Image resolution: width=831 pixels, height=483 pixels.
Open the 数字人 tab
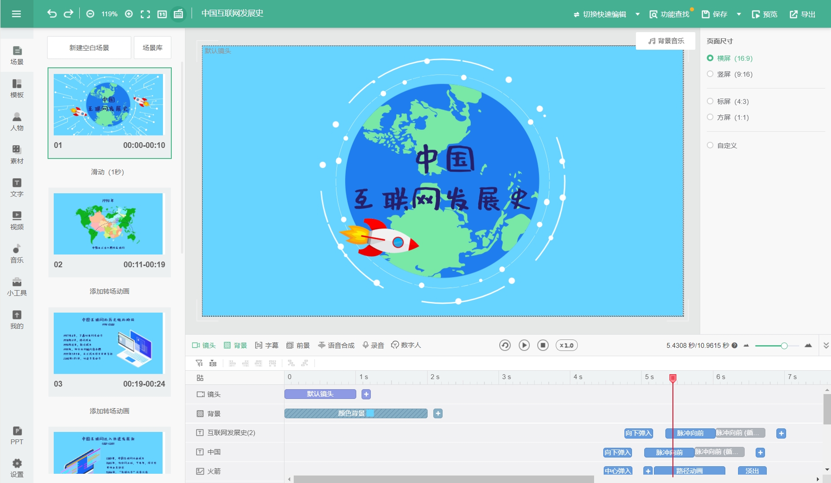click(406, 345)
